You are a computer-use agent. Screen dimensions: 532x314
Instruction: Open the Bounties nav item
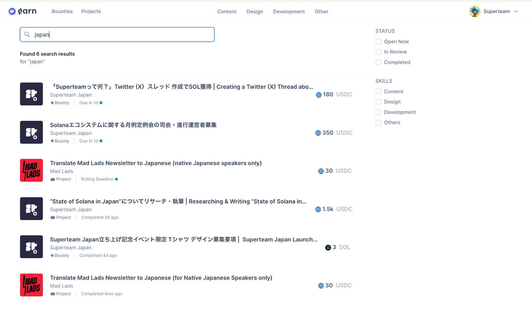tap(62, 11)
